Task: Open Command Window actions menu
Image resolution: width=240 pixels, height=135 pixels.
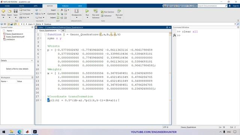Action: coord(238,27)
